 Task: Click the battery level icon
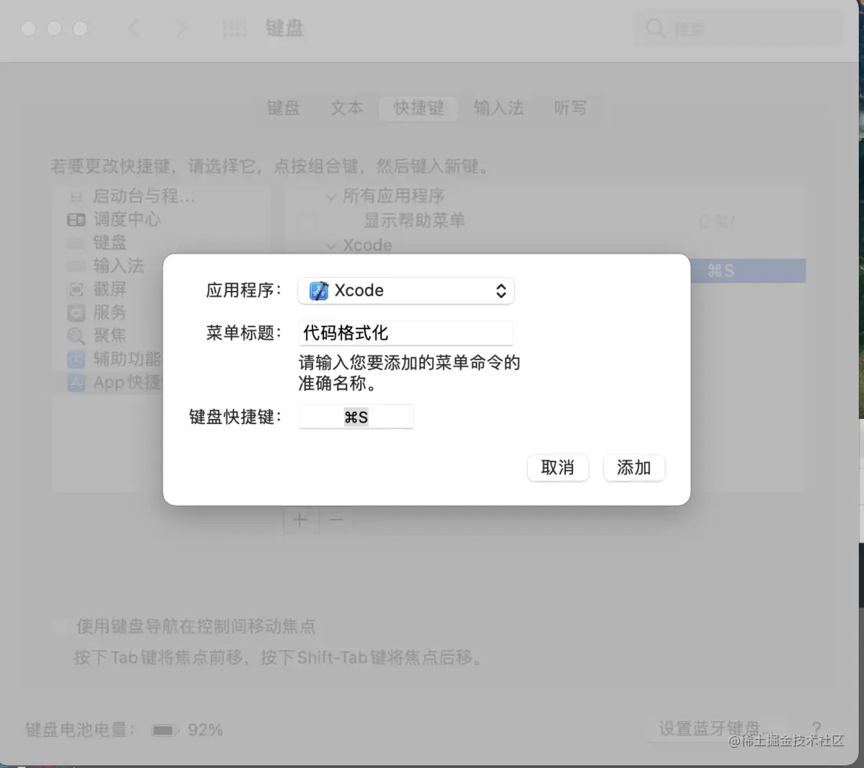165,730
